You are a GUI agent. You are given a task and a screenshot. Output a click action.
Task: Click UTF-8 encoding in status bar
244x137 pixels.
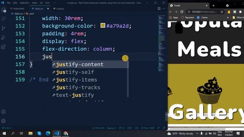point(121,128)
